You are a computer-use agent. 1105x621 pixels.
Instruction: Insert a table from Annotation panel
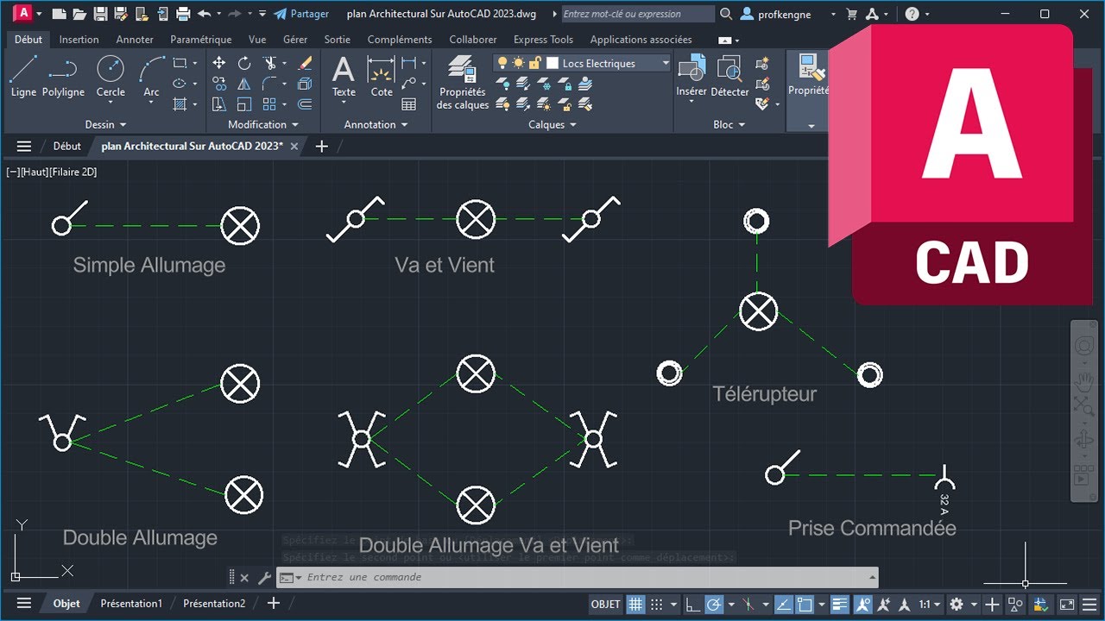(x=409, y=104)
